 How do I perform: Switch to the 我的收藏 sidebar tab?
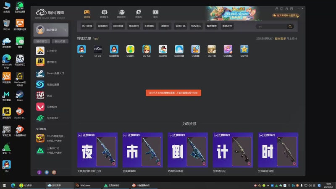pos(60,41)
